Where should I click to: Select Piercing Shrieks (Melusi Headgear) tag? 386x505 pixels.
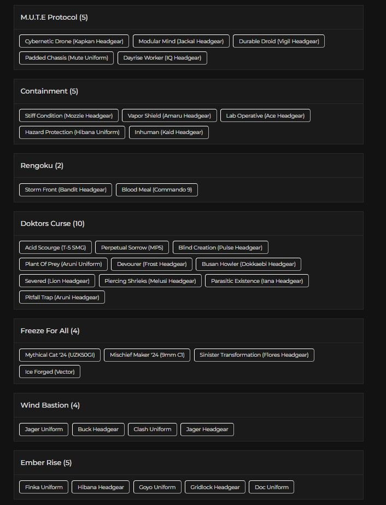pos(150,281)
